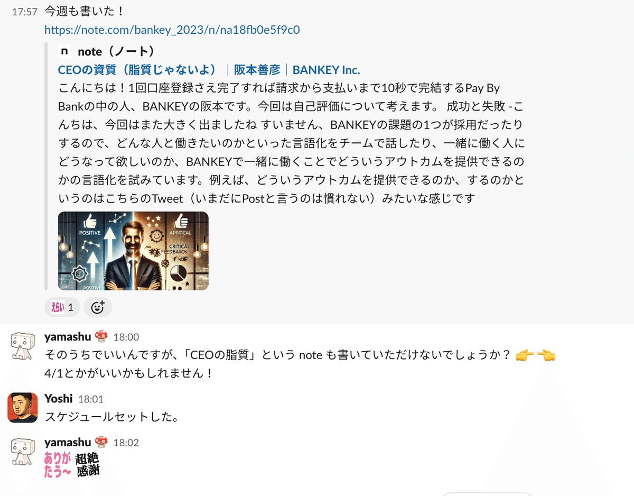Click the 18:01 timestamp on Yoshi's message
The width and height of the screenshot is (634, 496).
click(x=91, y=399)
